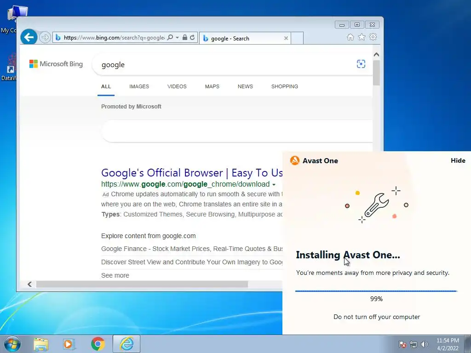Click the Internet Explorer back arrow
Image resolution: width=471 pixels, height=353 pixels.
point(29,37)
